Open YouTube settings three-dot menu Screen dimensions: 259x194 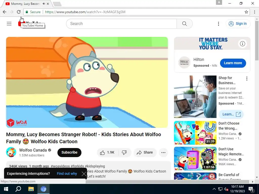point(218,24)
